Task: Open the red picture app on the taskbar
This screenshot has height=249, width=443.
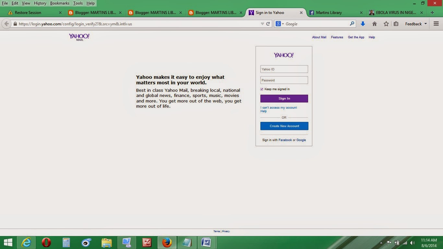Action: (147, 243)
